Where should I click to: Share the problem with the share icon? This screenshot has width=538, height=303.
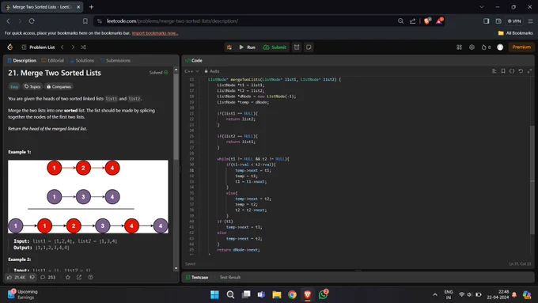click(79, 277)
